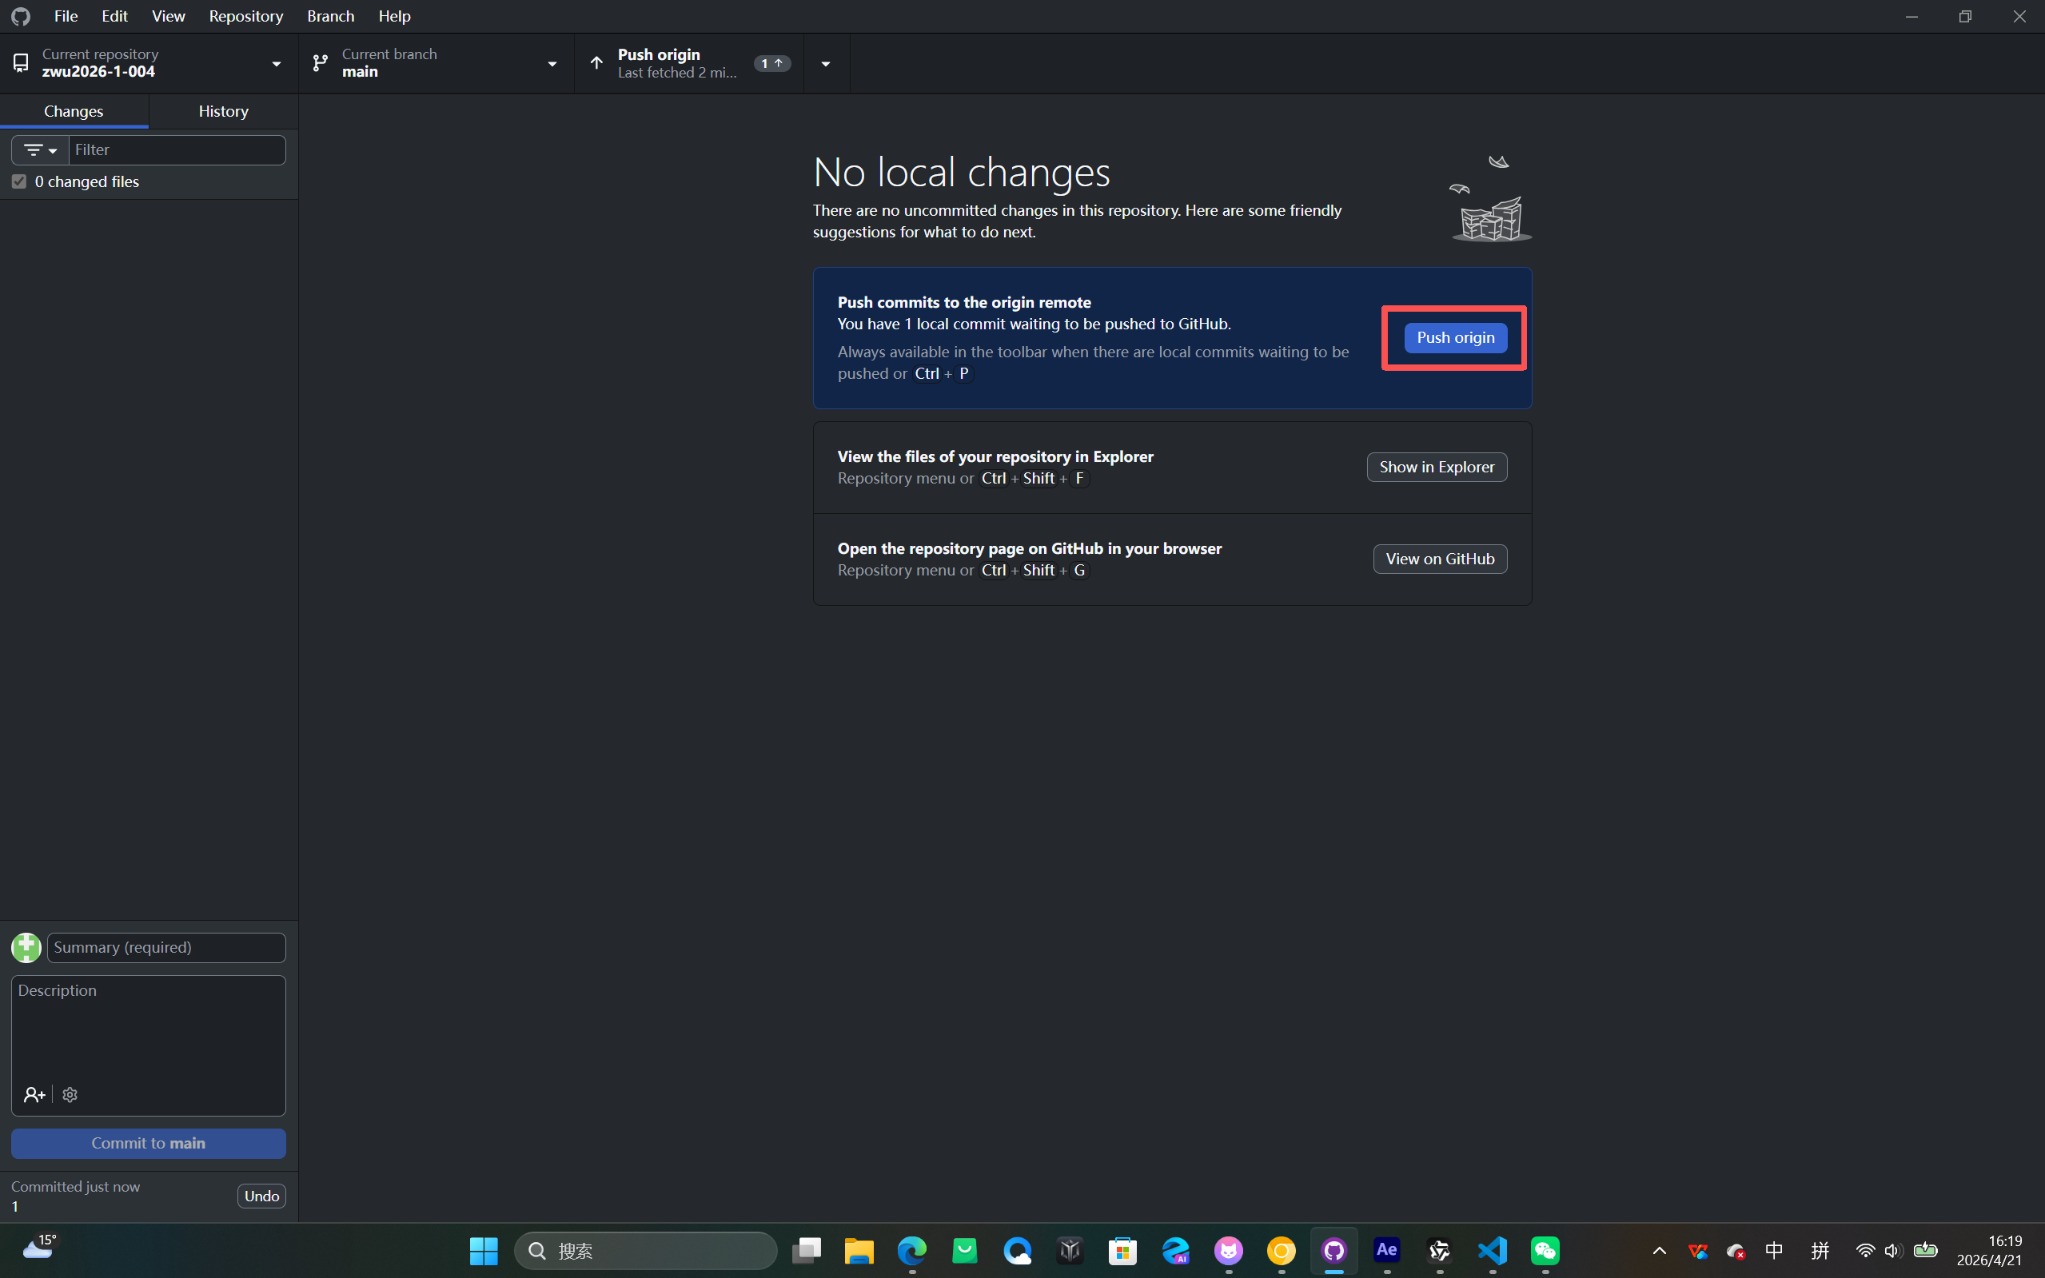
Task: Open the View menu
Action: [168, 16]
